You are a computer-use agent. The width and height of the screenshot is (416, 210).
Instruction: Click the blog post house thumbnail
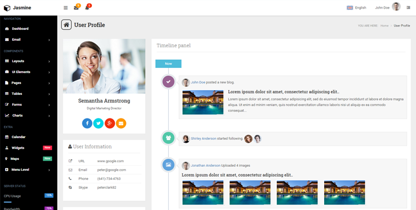[203, 102]
